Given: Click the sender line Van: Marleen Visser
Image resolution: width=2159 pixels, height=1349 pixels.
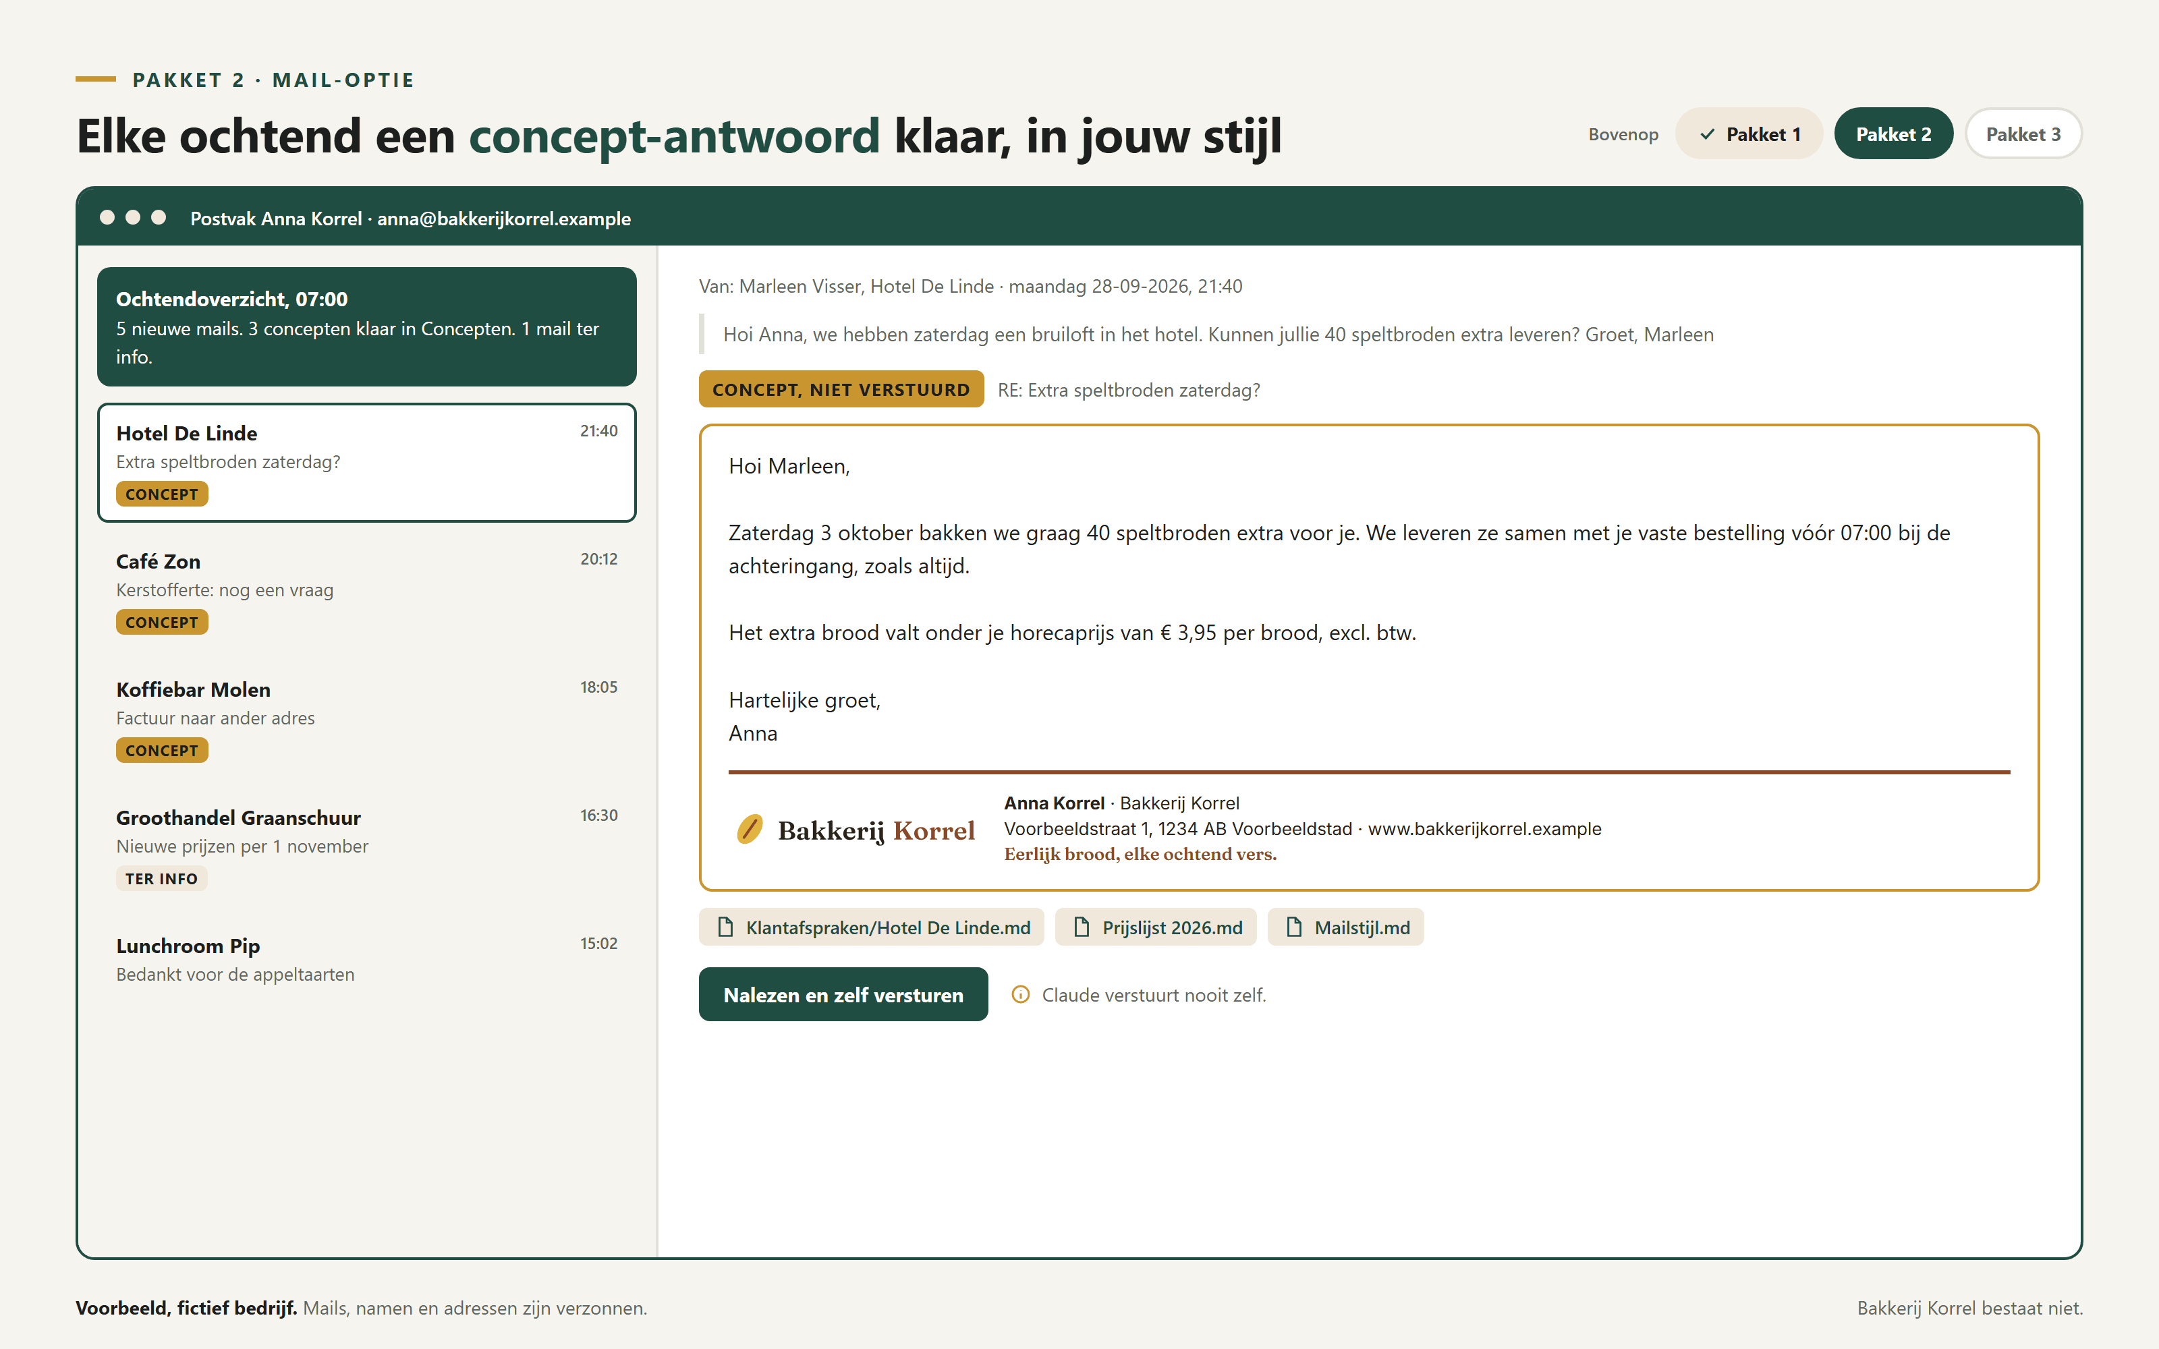Looking at the screenshot, I should (x=970, y=287).
